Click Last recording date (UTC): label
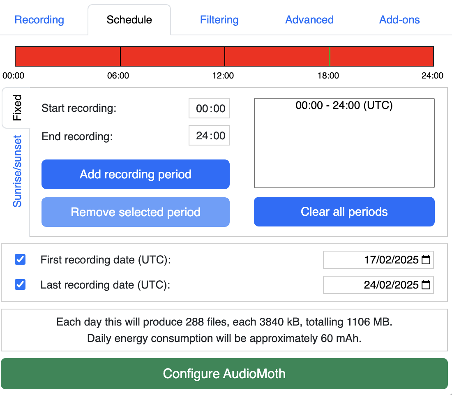 (x=105, y=285)
